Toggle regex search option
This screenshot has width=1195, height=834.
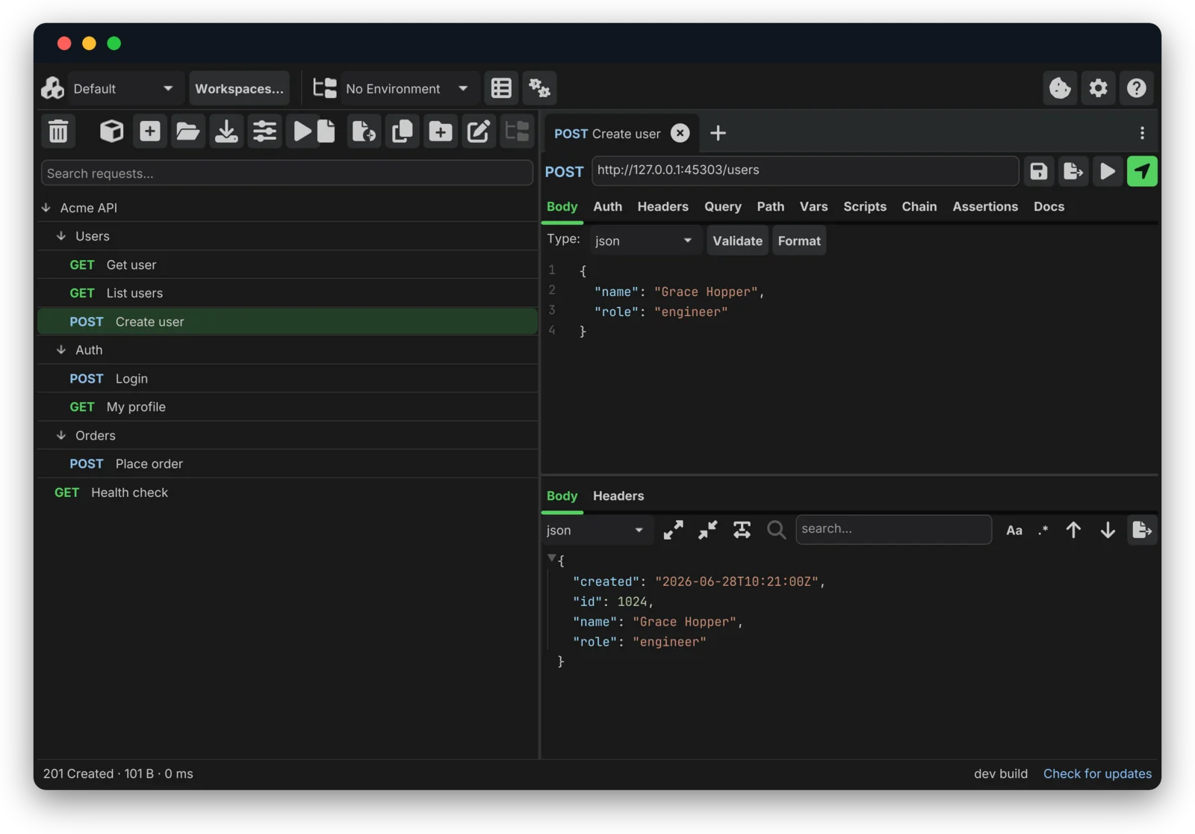(1043, 531)
